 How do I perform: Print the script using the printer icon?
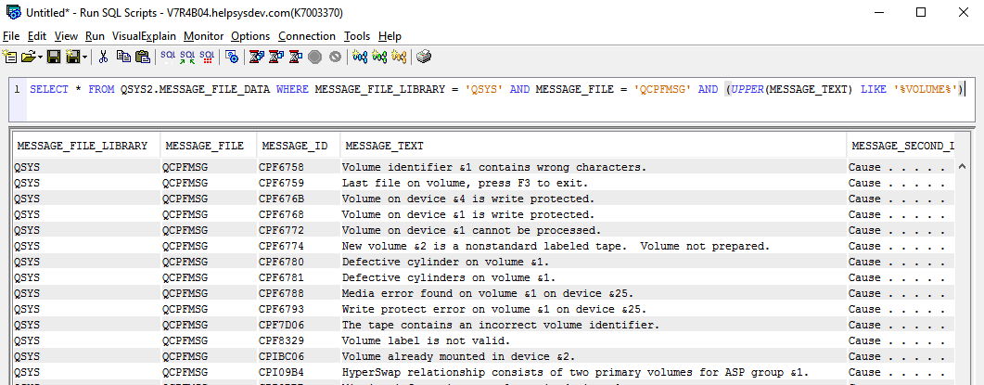(x=424, y=57)
